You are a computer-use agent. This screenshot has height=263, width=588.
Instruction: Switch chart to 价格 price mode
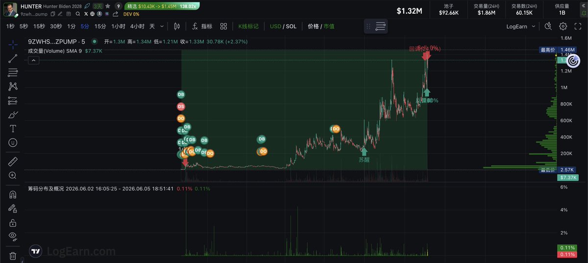point(313,26)
